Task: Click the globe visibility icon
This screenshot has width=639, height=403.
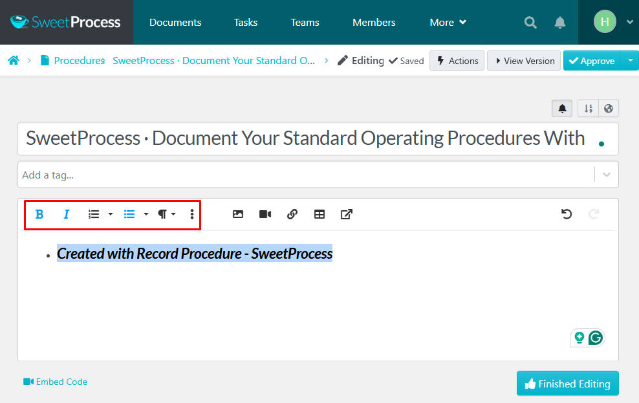Action: tap(609, 109)
